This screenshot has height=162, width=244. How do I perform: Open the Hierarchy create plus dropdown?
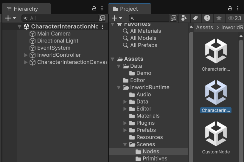point(10,18)
